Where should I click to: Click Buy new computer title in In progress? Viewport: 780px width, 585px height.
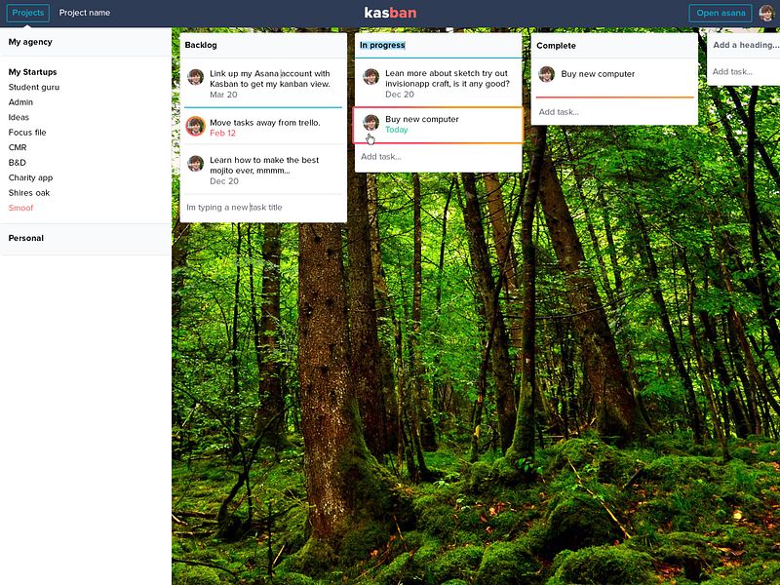pyautogui.click(x=422, y=119)
